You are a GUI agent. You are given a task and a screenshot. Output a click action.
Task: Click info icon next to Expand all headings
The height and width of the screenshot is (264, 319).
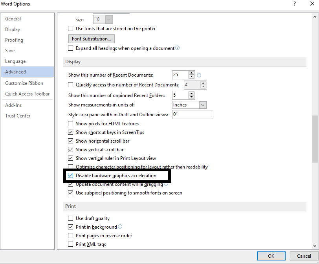[x=178, y=48]
